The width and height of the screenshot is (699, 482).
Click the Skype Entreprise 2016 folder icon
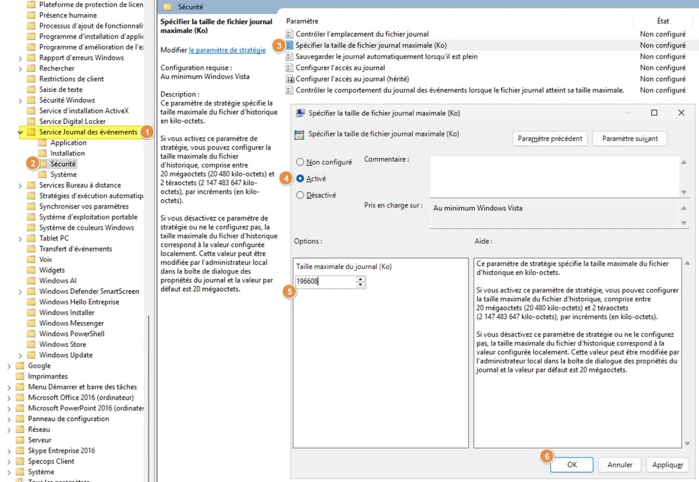20,451
